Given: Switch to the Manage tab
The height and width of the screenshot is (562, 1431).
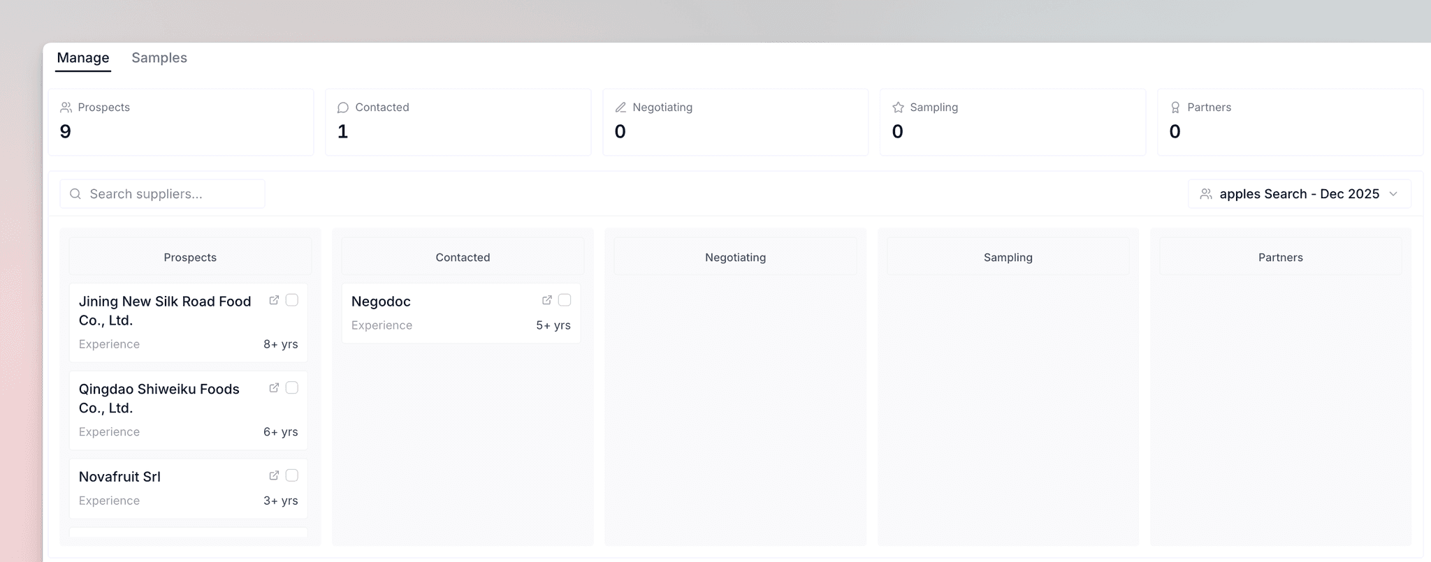Looking at the screenshot, I should (83, 58).
